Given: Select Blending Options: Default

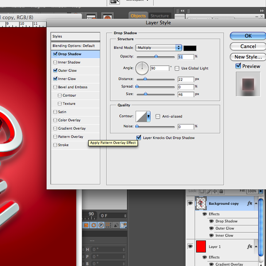Looking at the screenshot, I should 75,46.
